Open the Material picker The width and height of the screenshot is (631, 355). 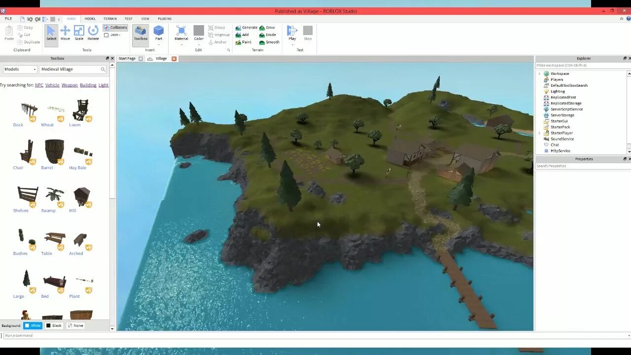(181, 33)
